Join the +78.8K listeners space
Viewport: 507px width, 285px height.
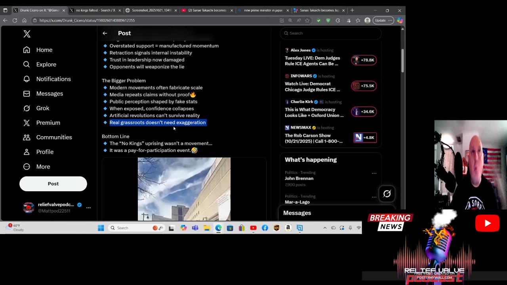tap(364, 60)
